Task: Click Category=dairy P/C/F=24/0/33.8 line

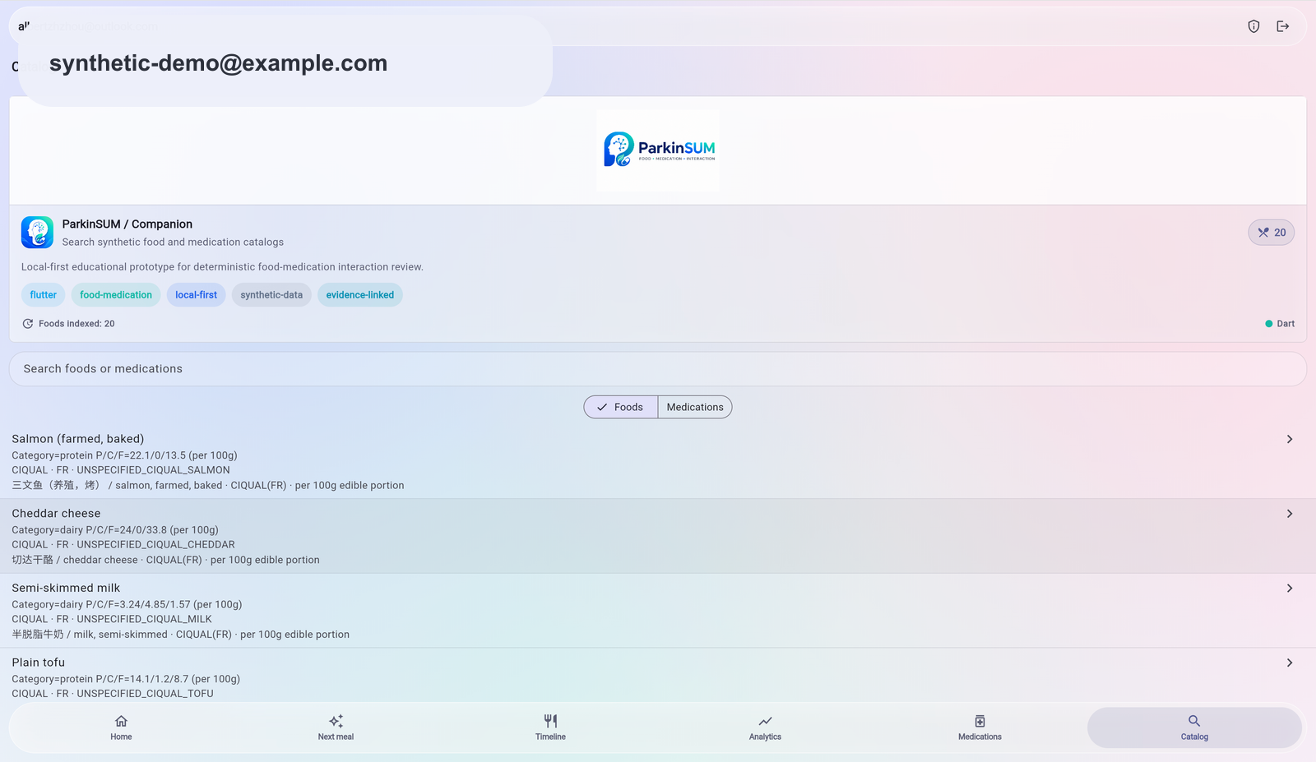Action: click(115, 530)
